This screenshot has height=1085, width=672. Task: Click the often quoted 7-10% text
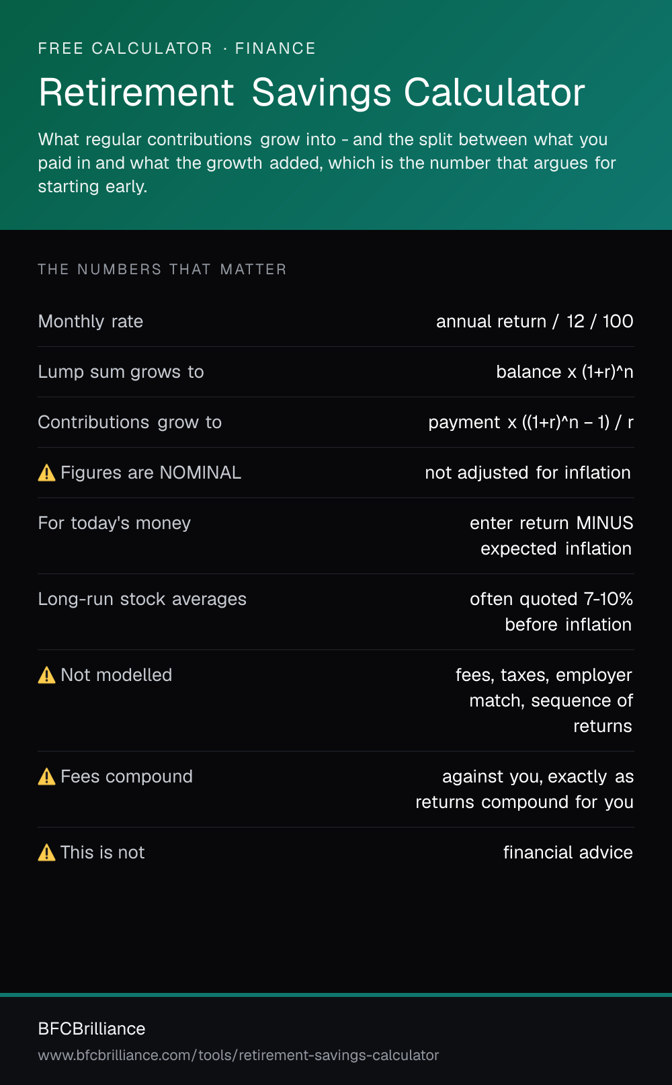click(552, 599)
